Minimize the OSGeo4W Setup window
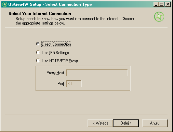 [156, 4]
